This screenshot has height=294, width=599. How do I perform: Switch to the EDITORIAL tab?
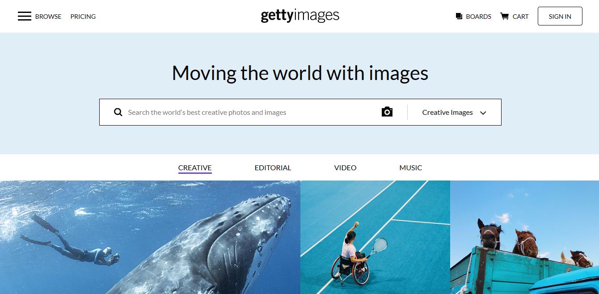point(273,168)
